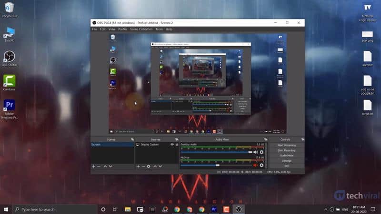
Task: Click Start Streaming button
Action: click(287, 146)
